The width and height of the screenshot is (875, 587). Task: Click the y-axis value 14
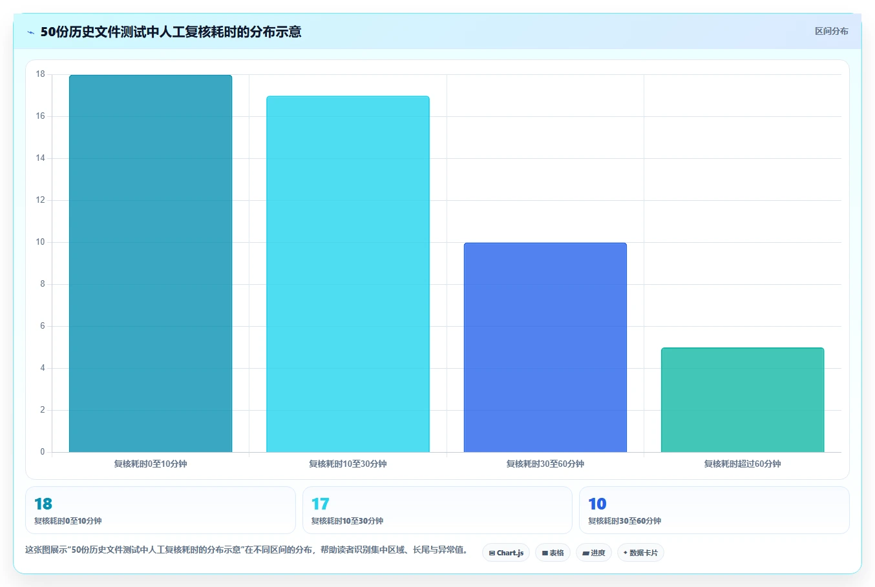point(41,158)
